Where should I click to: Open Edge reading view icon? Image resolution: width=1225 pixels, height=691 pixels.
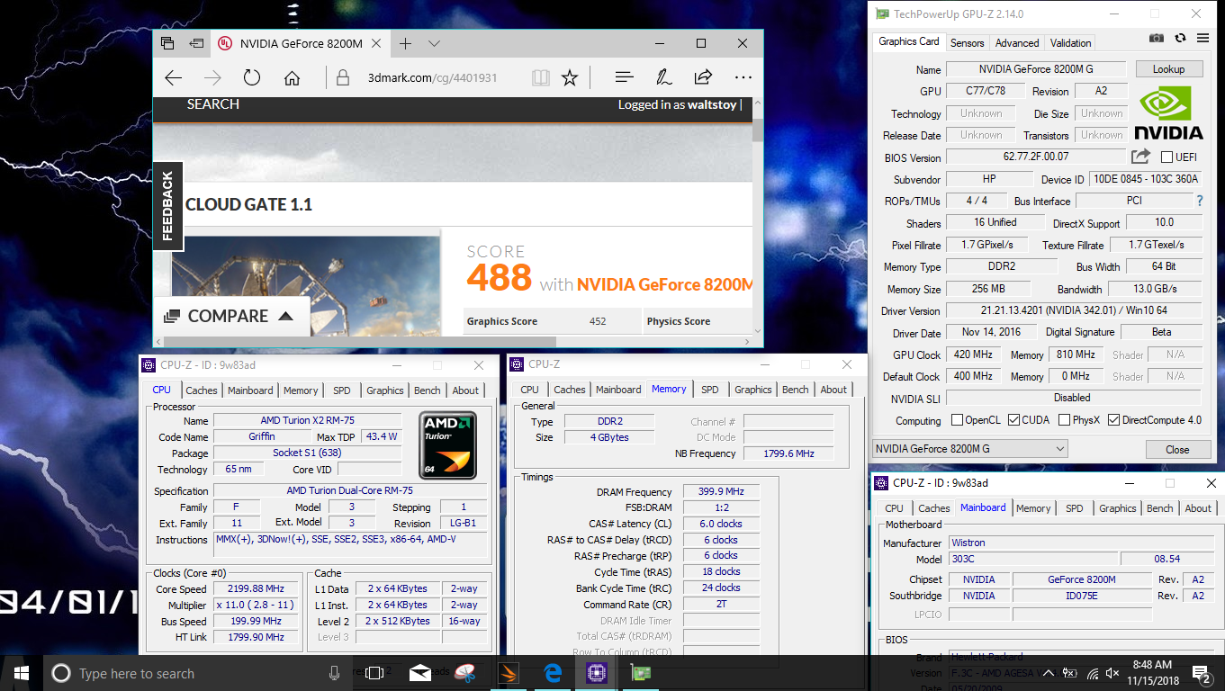(x=540, y=78)
